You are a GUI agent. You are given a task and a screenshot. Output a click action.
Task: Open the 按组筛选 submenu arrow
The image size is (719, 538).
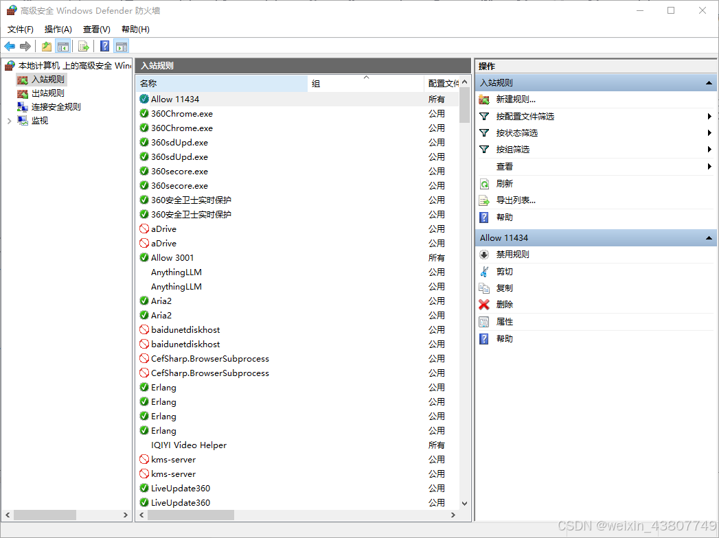pyautogui.click(x=709, y=150)
